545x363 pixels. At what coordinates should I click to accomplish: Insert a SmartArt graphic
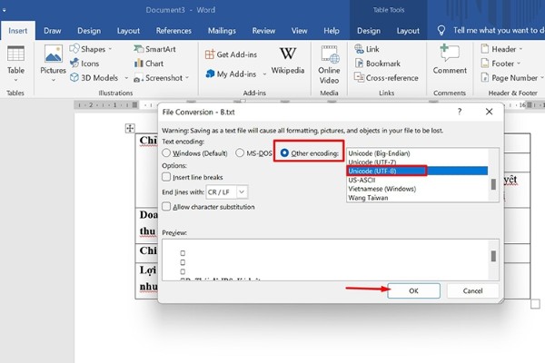[x=155, y=49]
